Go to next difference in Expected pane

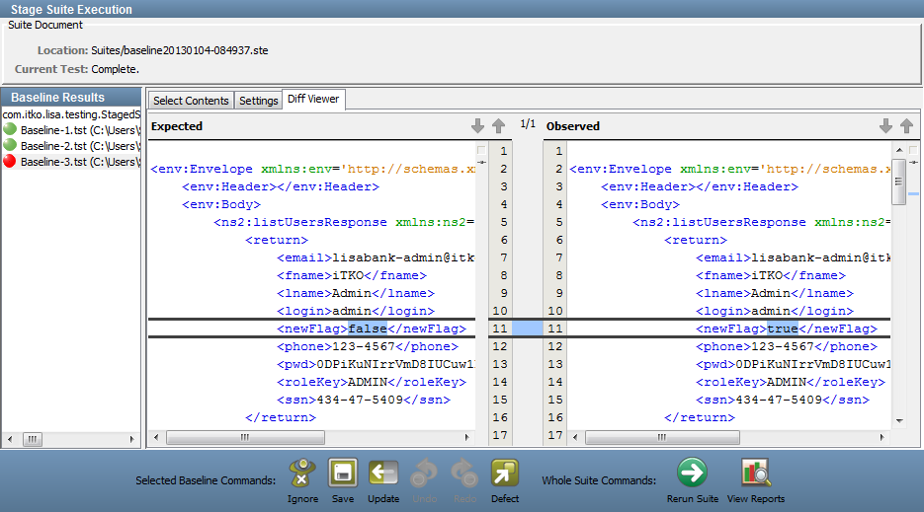point(477,126)
